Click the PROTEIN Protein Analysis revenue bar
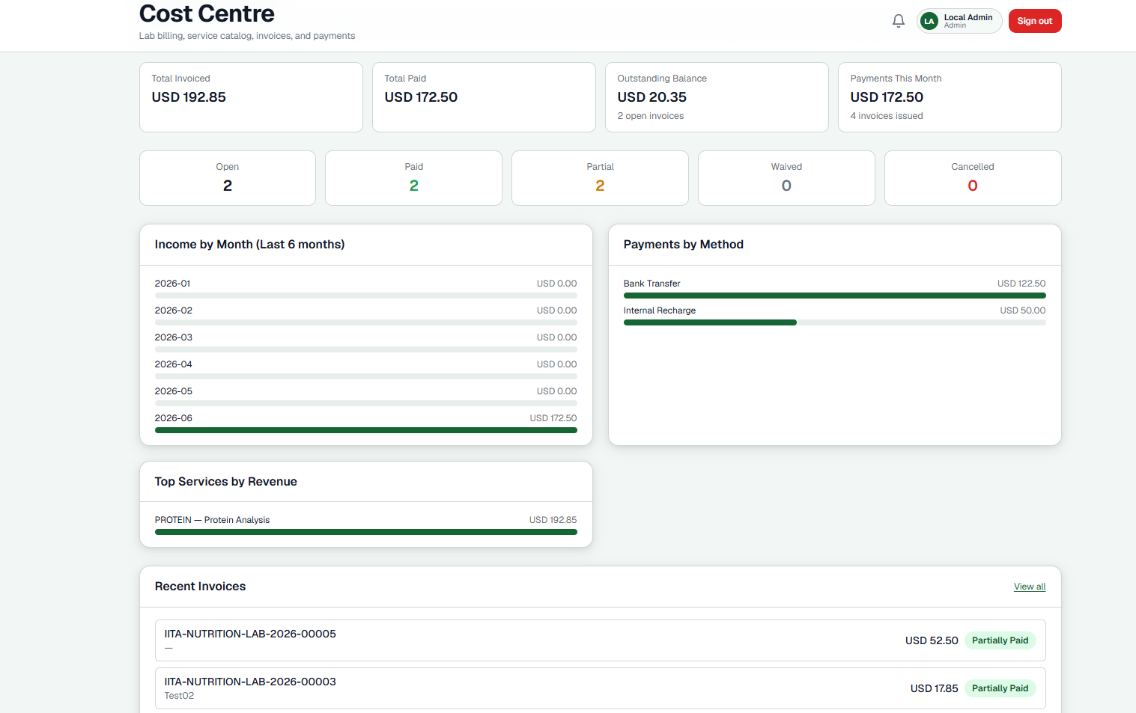 tap(366, 532)
